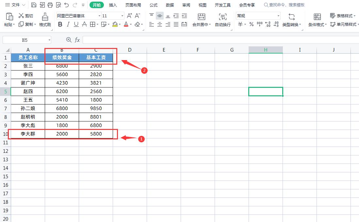Click the Undo arrow icon
Image resolution: width=359 pixels, height=222 pixels.
point(67,5)
